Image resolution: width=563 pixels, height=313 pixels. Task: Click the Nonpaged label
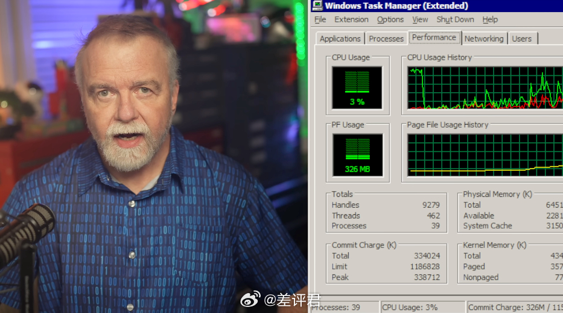[x=481, y=277]
